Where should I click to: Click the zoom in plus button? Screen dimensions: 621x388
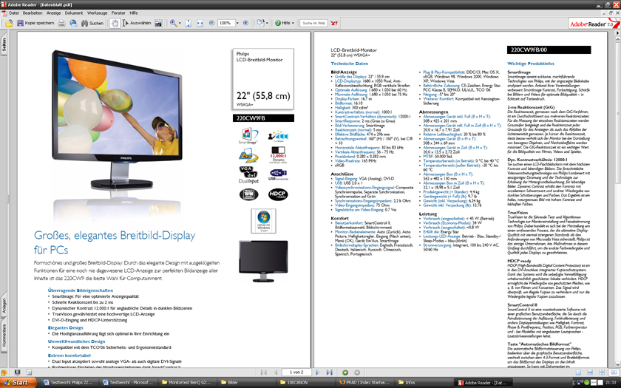click(245, 24)
